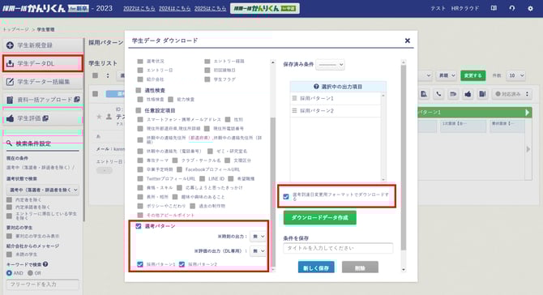Check the エントリー日 checkbox
The image size is (543, 295).
(140, 71)
